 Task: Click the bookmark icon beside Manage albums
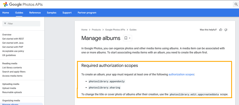(x=126, y=38)
